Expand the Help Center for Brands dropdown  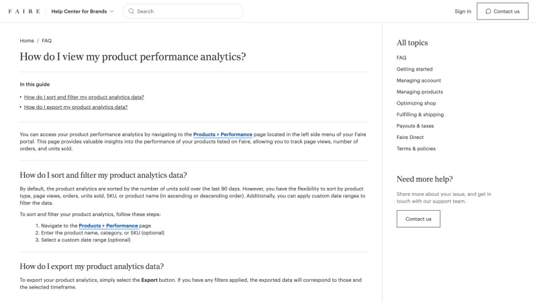(83, 11)
